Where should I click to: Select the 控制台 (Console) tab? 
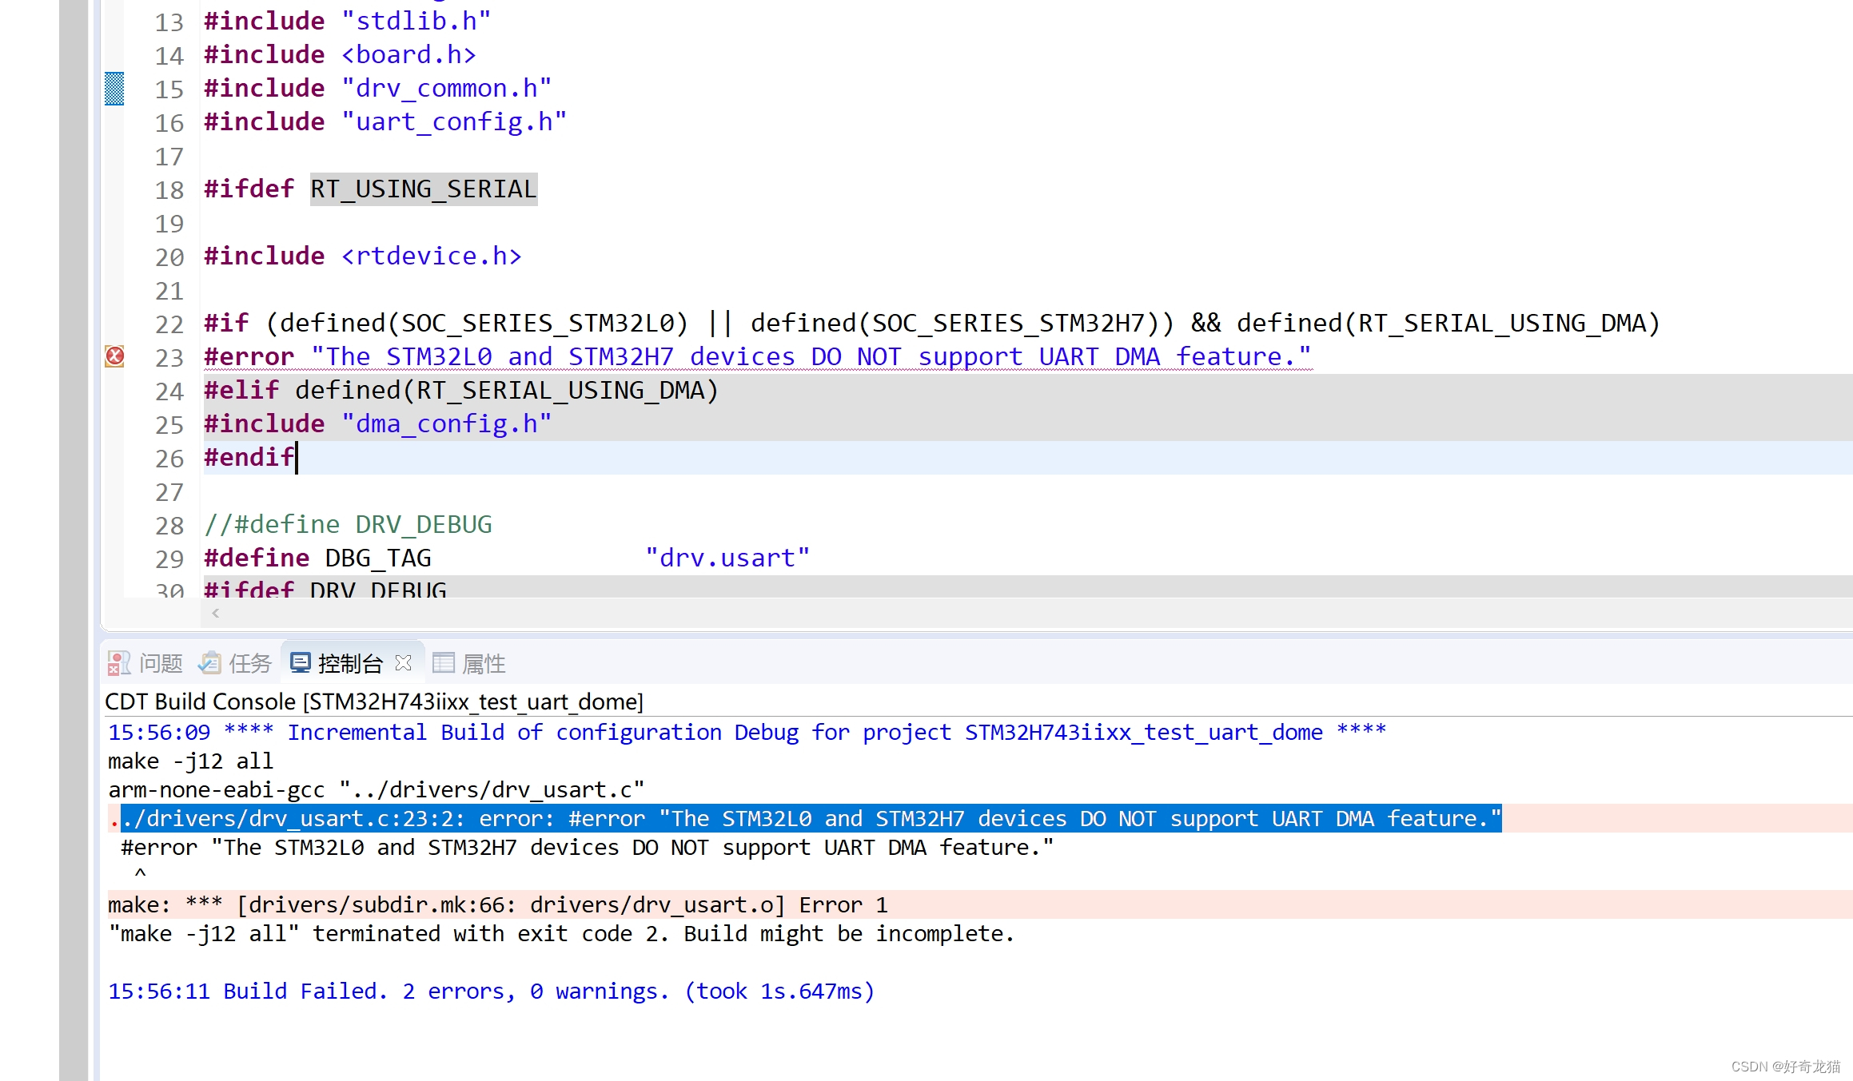tap(350, 663)
